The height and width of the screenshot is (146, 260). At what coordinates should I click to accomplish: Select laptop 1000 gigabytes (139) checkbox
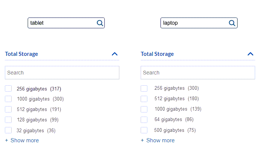144,110
